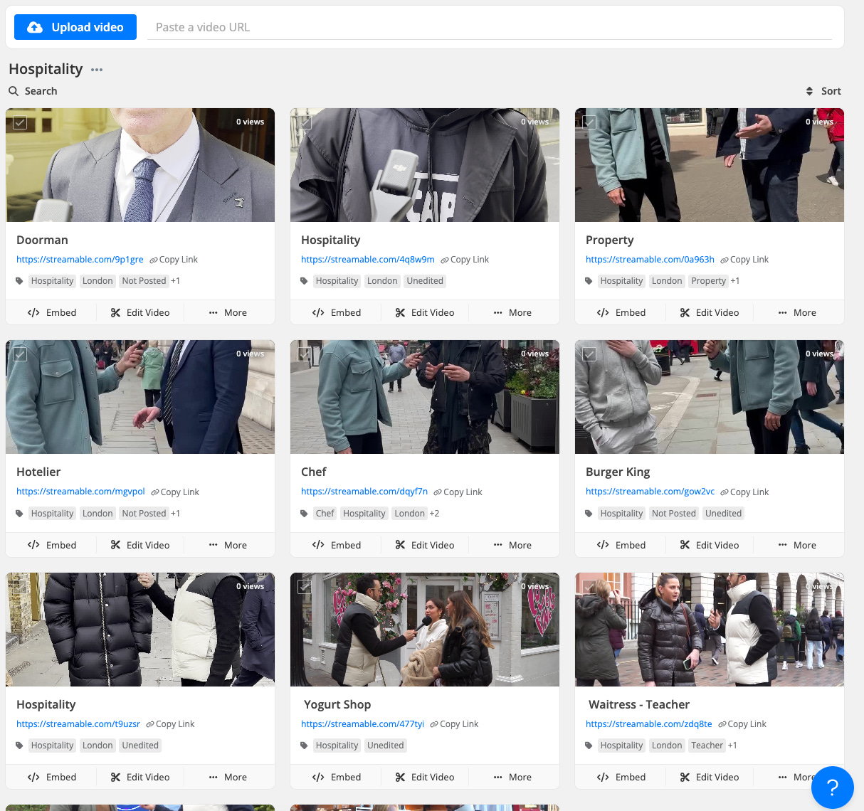Screen dimensions: 864x811
Task: Click the London tag on Hotelier
Action: pos(98,514)
